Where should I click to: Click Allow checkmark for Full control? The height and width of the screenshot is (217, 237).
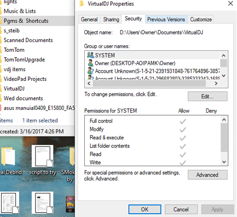[183, 121]
